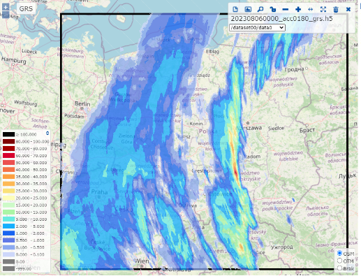Select the Brak base map option
Screen dimensions: 361x276
[339, 268]
